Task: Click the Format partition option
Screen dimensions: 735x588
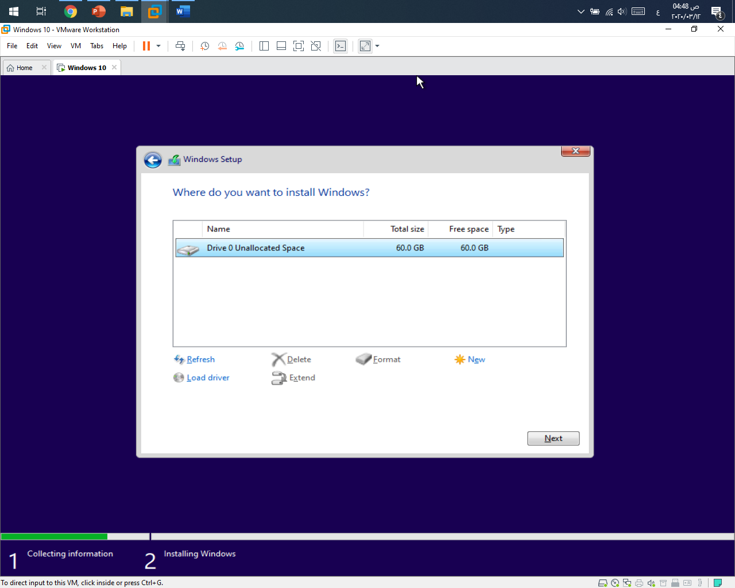Action: pos(378,359)
